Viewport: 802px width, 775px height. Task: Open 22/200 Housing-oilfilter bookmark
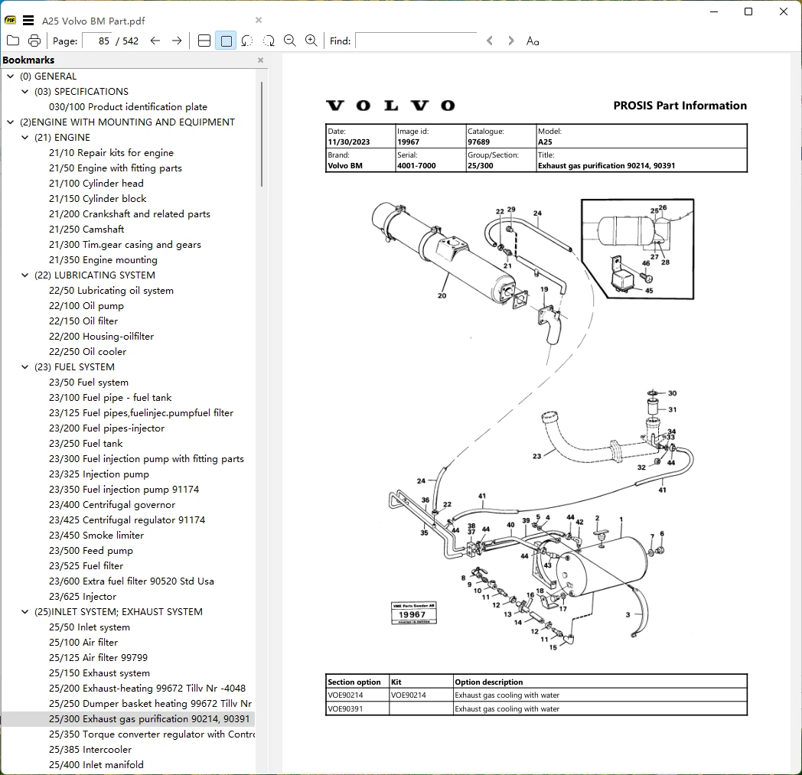pyautogui.click(x=101, y=337)
